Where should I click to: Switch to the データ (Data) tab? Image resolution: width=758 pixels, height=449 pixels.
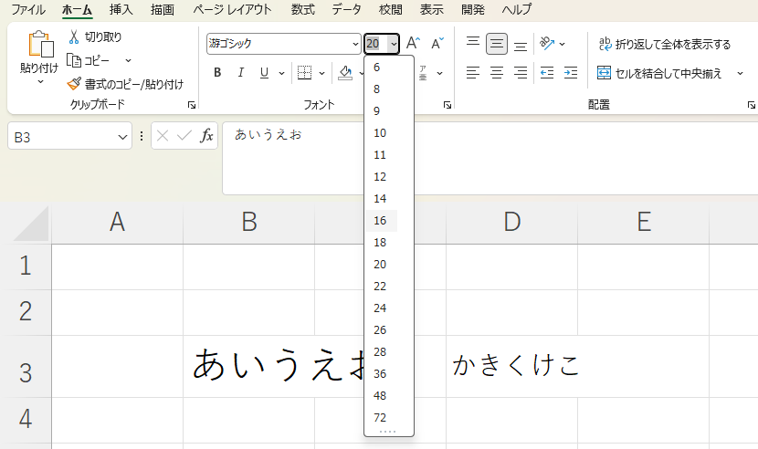[347, 10]
